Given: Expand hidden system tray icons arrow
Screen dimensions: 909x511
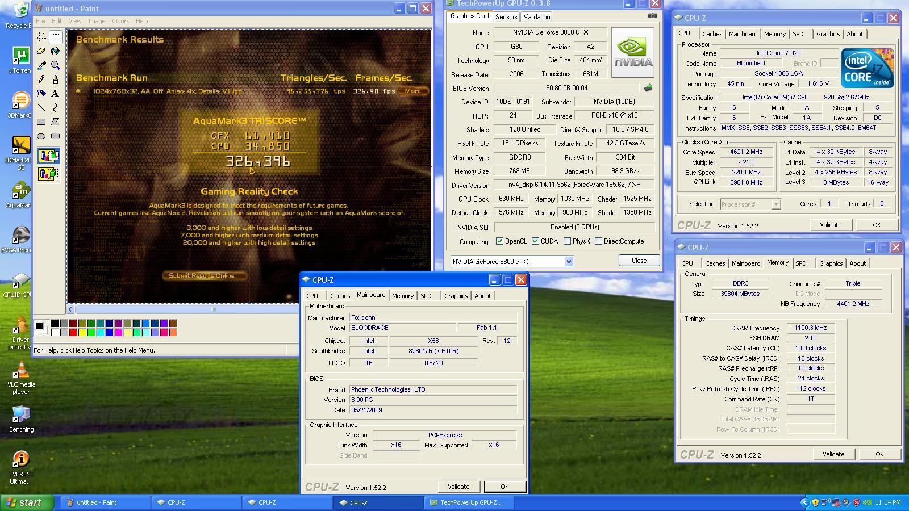Looking at the screenshot, I should [804, 502].
